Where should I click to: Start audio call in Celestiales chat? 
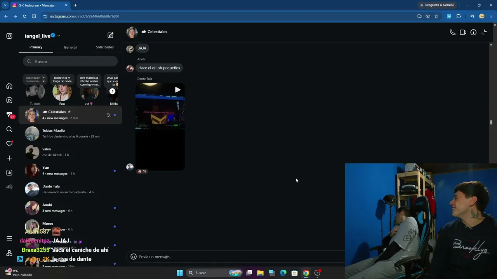click(452, 33)
